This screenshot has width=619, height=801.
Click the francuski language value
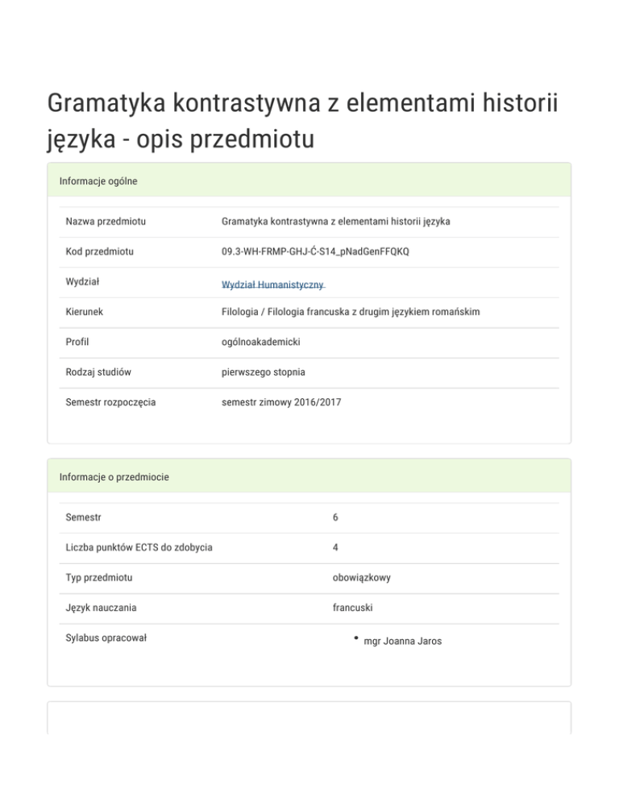[x=354, y=608]
